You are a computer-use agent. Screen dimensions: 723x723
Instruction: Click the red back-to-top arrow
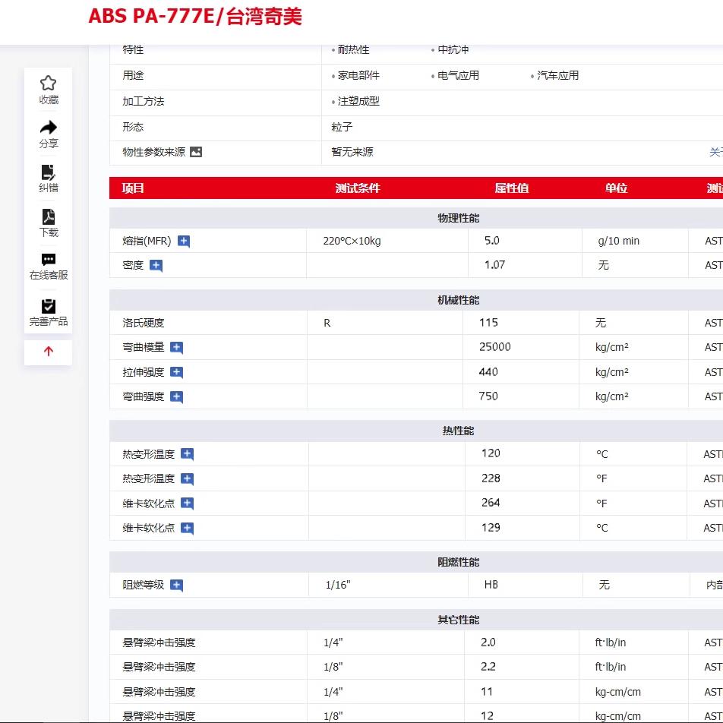49,352
